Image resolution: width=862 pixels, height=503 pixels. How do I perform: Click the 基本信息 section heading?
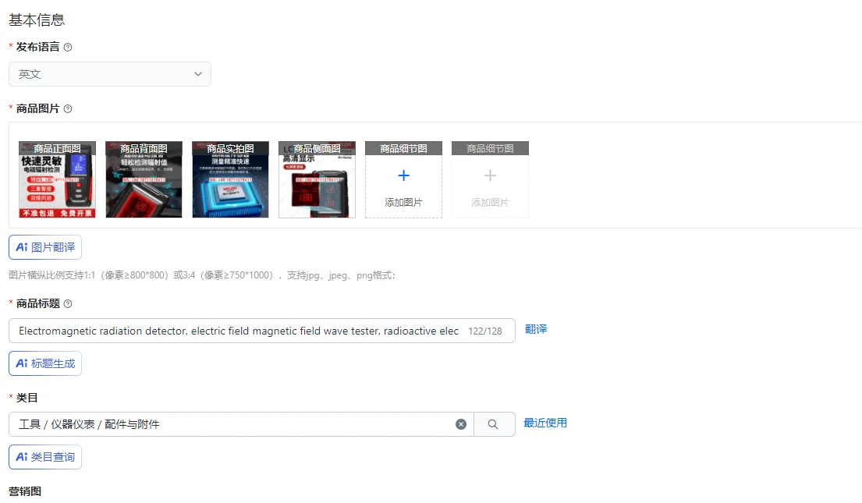click(37, 20)
